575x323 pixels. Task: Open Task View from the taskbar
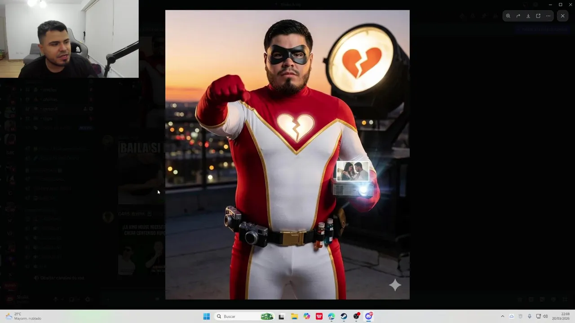click(281, 316)
